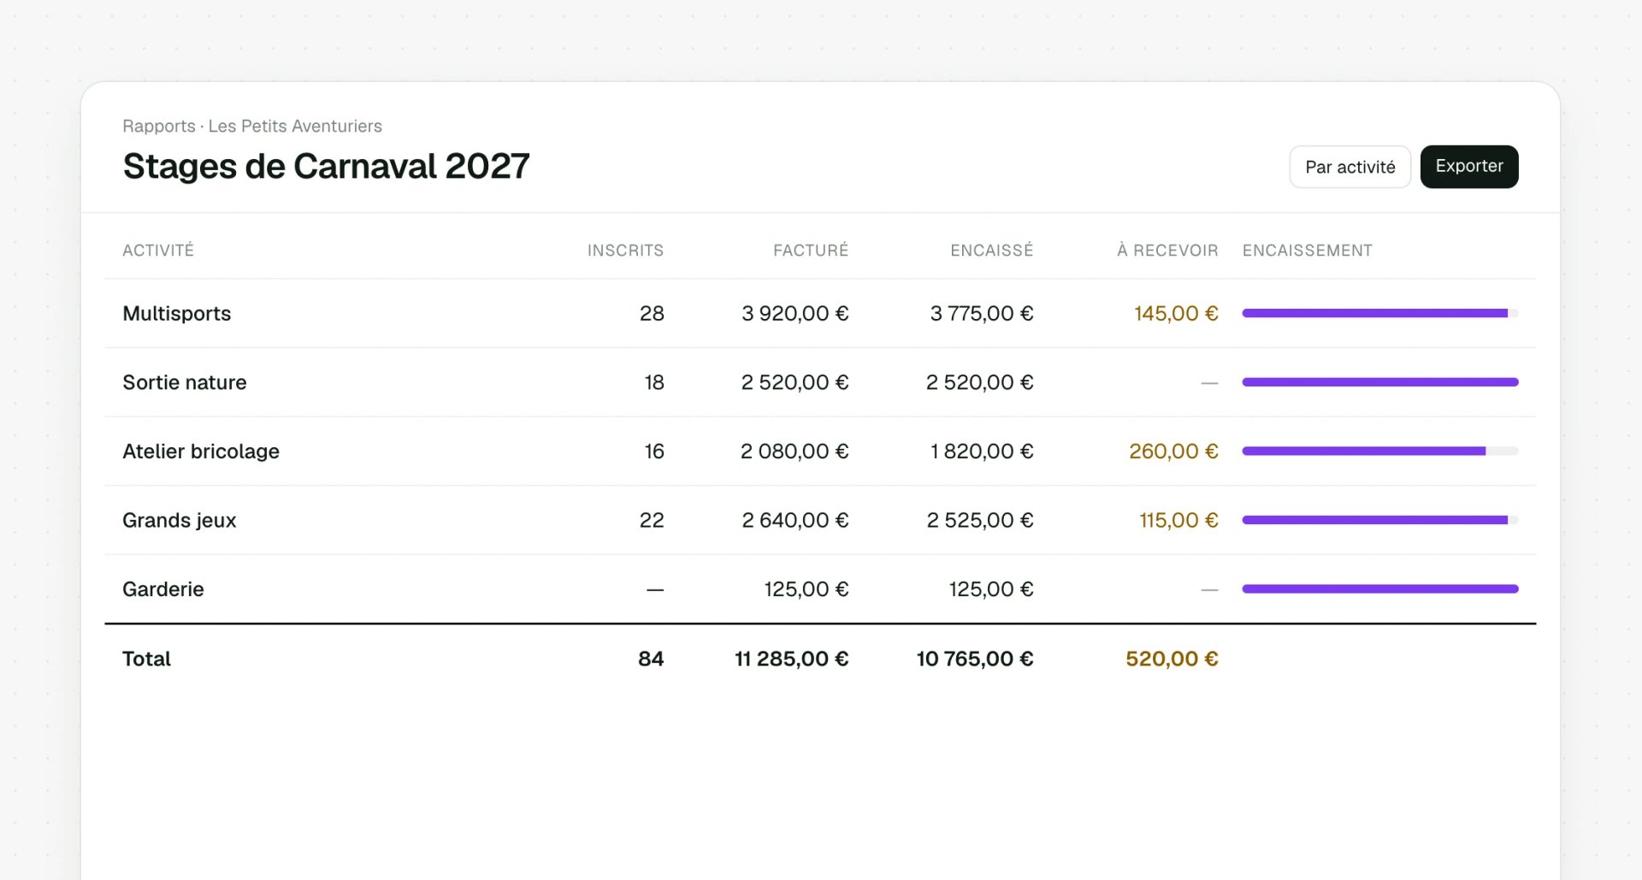Click the 260,00 € amount to receive
The width and height of the screenshot is (1642, 880).
point(1173,451)
